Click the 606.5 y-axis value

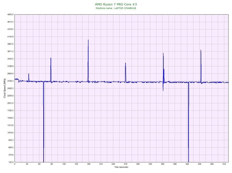click(11, 147)
